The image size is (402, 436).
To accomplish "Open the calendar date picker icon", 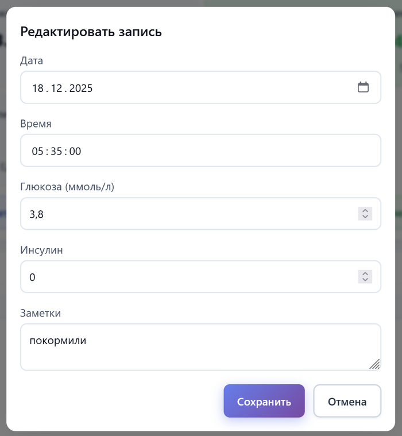I will [363, 87].
